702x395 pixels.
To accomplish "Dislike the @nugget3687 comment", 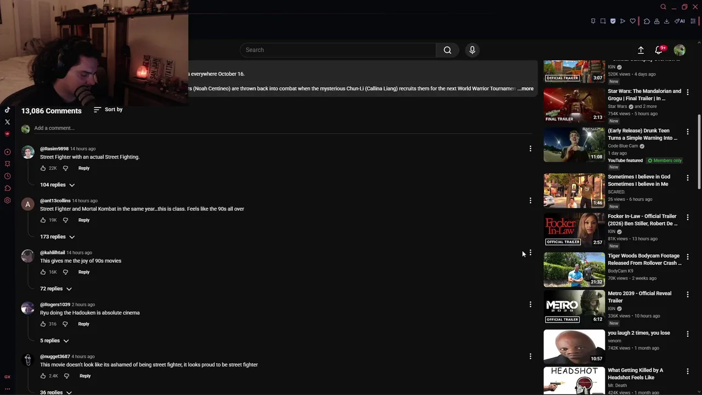I will click(66, 376).
